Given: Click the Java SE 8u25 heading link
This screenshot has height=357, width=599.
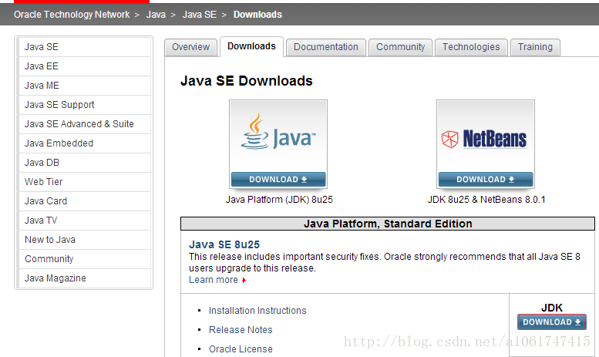Looking at the screenshot, I should click(x=224, y=244).
